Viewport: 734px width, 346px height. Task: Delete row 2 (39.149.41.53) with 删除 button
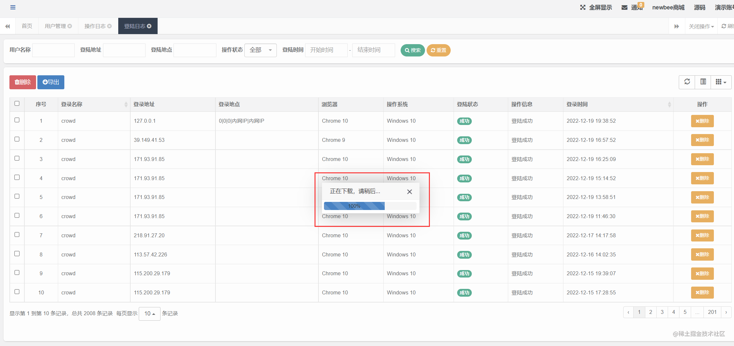pyautogui.click(x=702, y=140)
